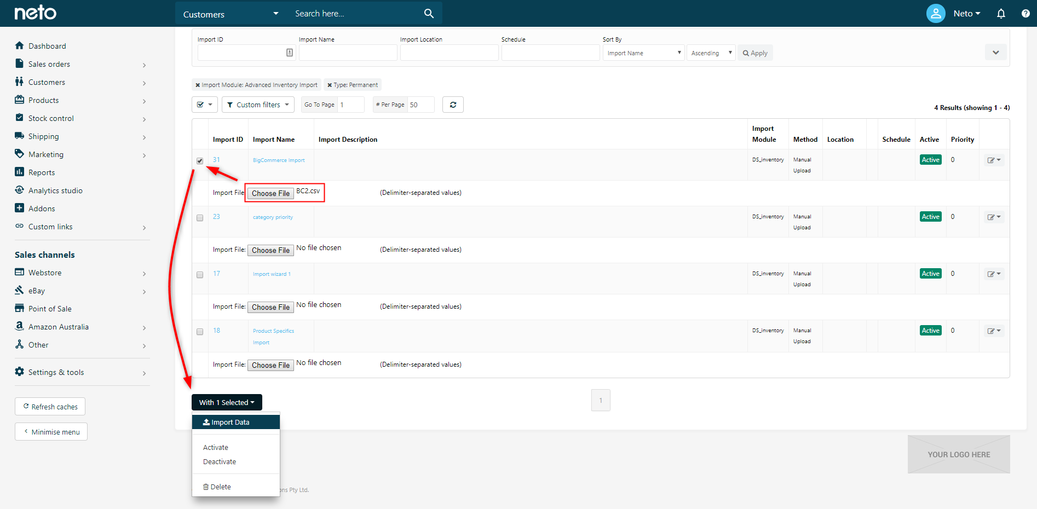Select Import Data from the menu
Viewport: 1037px width, 509px height.
click(x=236, y=422)
